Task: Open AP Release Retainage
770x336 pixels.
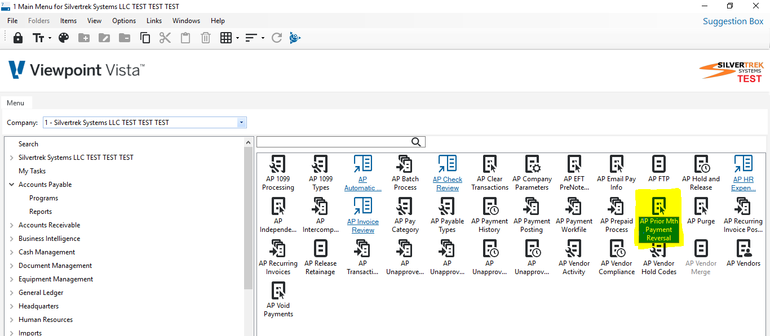Action: pos(321,258)
